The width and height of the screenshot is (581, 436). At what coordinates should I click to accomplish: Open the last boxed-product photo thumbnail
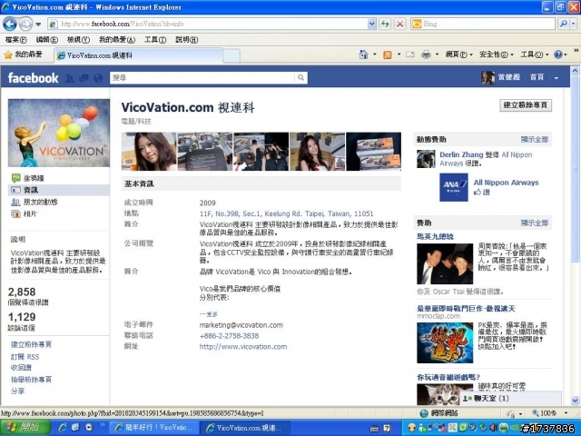pyautogui.click(x=373, y=152)
